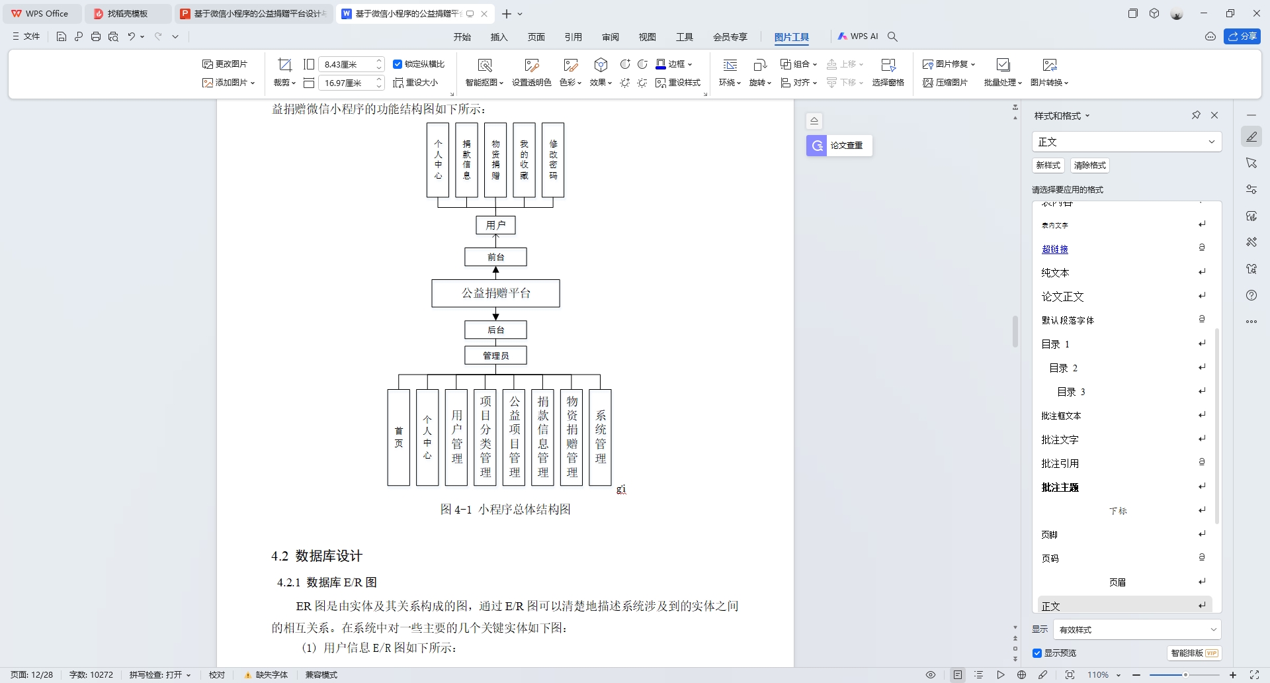Click the zoom slider in status bar

tap(1185, 675)
